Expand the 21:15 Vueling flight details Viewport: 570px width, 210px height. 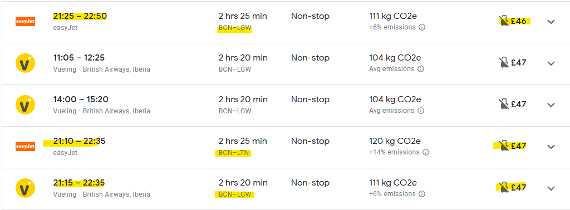[x=551, y=188]
